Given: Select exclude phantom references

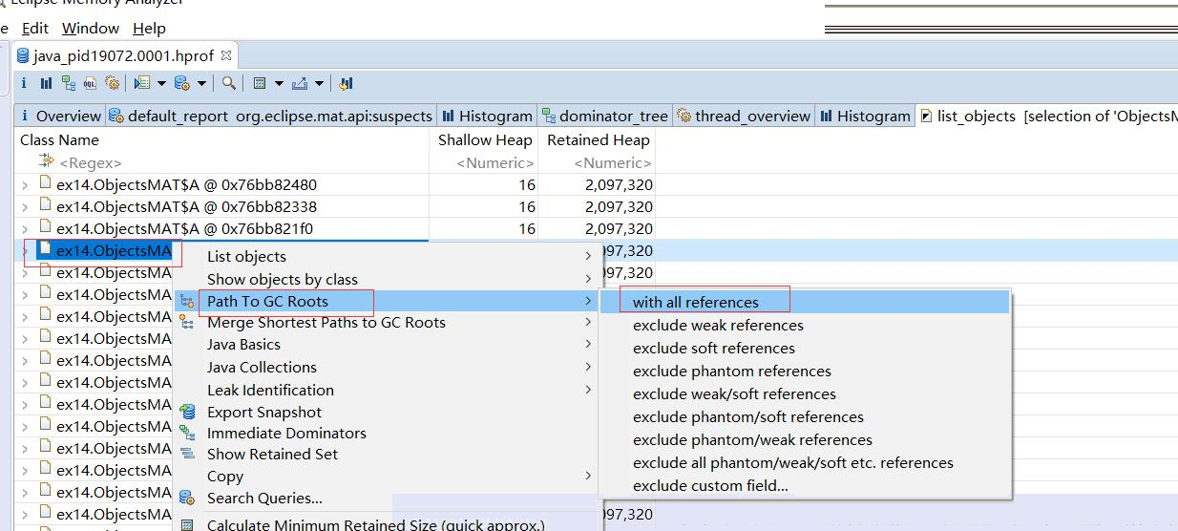Looking at the screenshot, I should 805,371.
